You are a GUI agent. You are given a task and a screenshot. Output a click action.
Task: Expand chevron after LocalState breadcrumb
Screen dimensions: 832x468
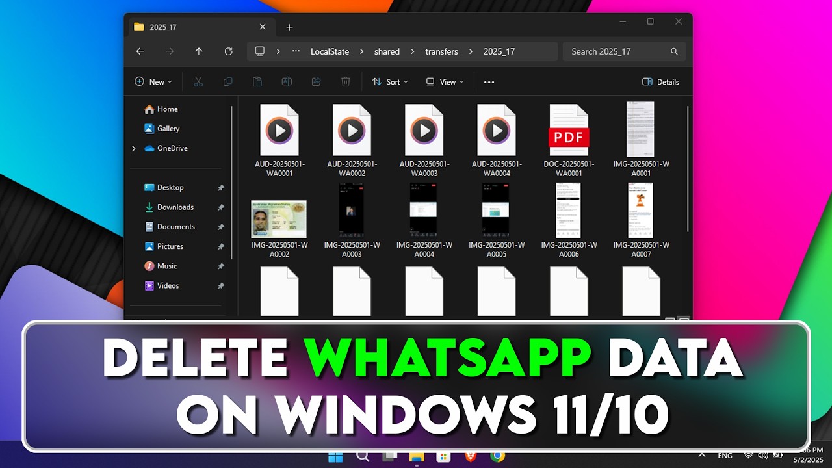point(361,51)
